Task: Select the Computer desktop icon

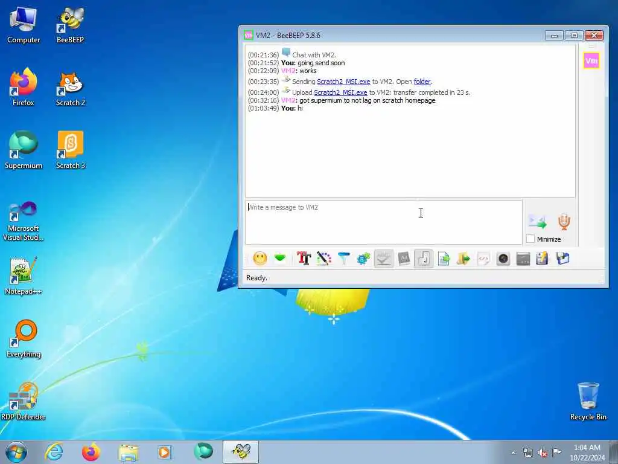Action: point(24,24)
